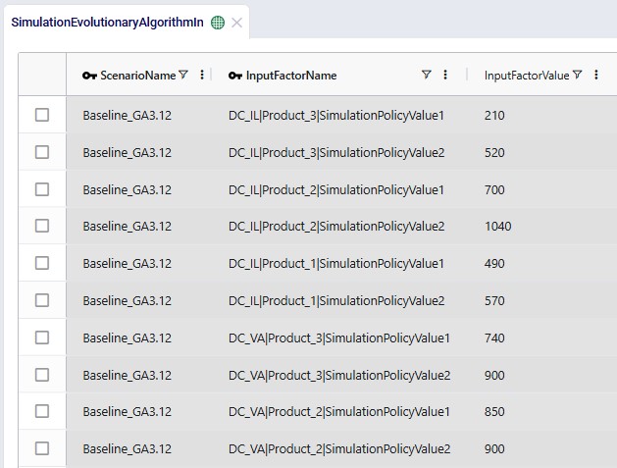Check the row for DC_IL|Product_1|SimulationPolicyValue1

click(42, 263)
